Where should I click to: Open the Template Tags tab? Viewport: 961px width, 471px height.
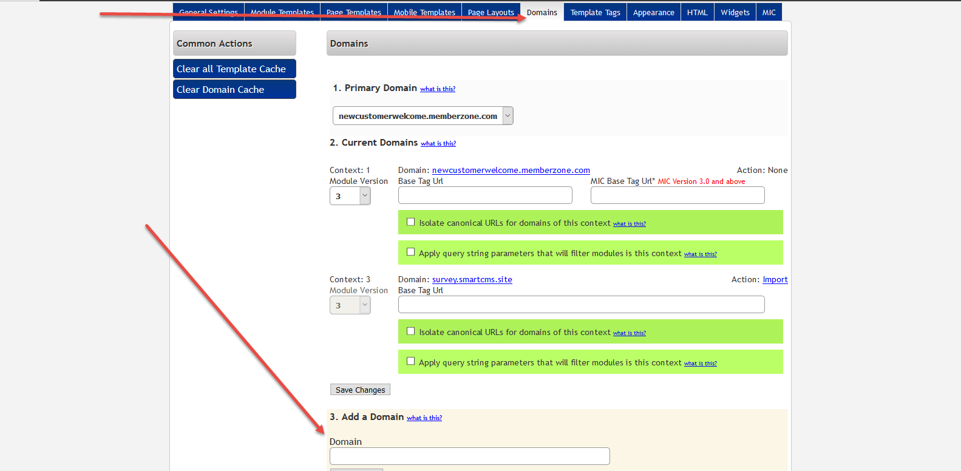point(595,12)
